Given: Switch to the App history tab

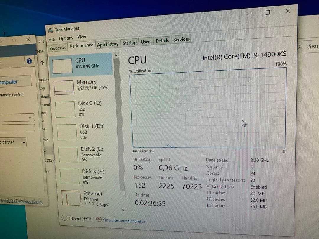Looking at the screenshot, I should coord(108,44).
